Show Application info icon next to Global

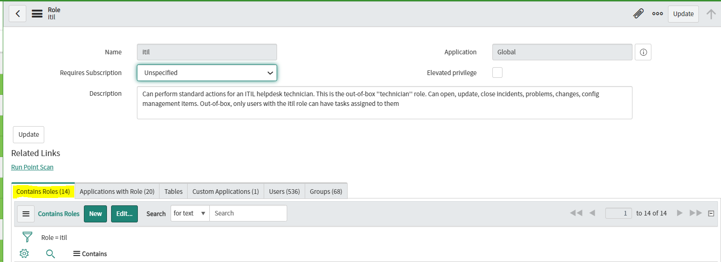(x=643, y=52)
